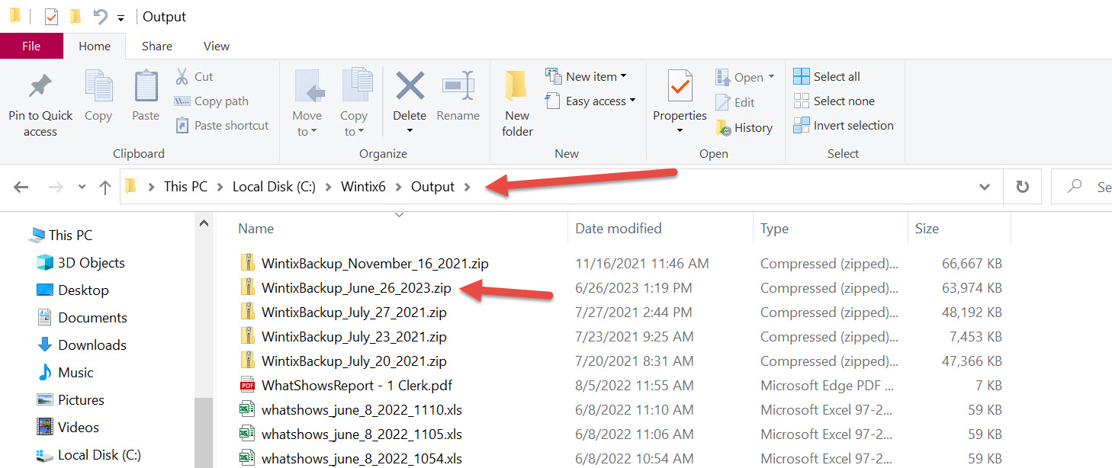Expand the chevron after Output in path
This screenshot has height=468, width=1112.
click(467, 187)
